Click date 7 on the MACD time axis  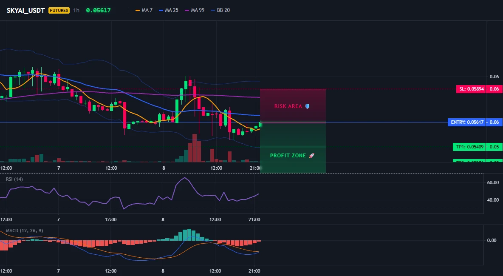point(58,271)
